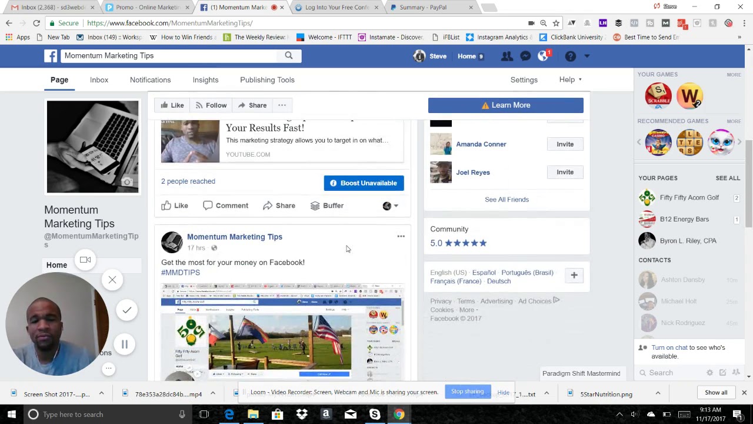Open the Notifications globe icon
Image resolution: width=753 pixels, height=424 pixels.
543,56
